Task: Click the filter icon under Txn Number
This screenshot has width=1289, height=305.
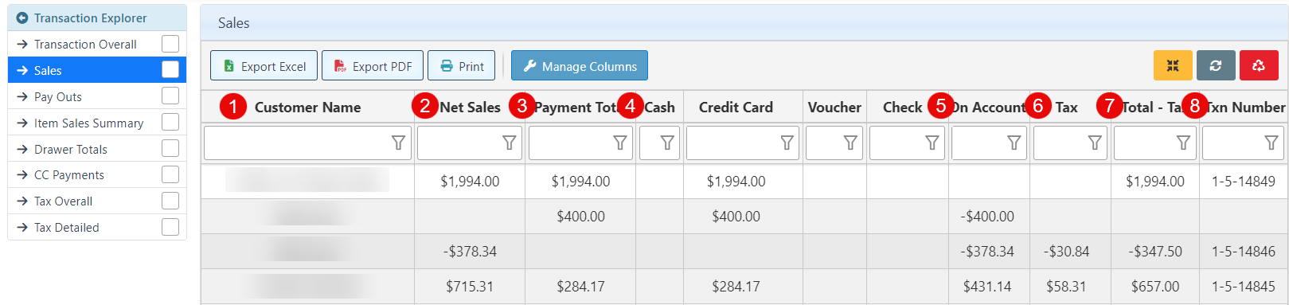Action: click(x=1271, y=143)
